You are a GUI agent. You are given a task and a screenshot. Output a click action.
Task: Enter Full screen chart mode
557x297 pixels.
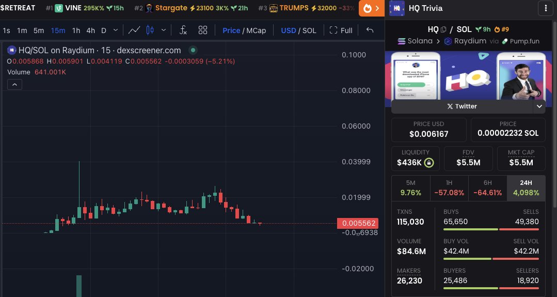click(x=341, y=30)
